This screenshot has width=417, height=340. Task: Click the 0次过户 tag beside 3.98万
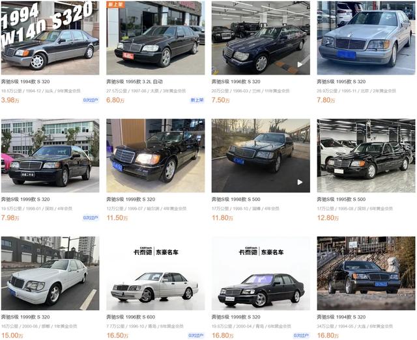coord(91,100)
